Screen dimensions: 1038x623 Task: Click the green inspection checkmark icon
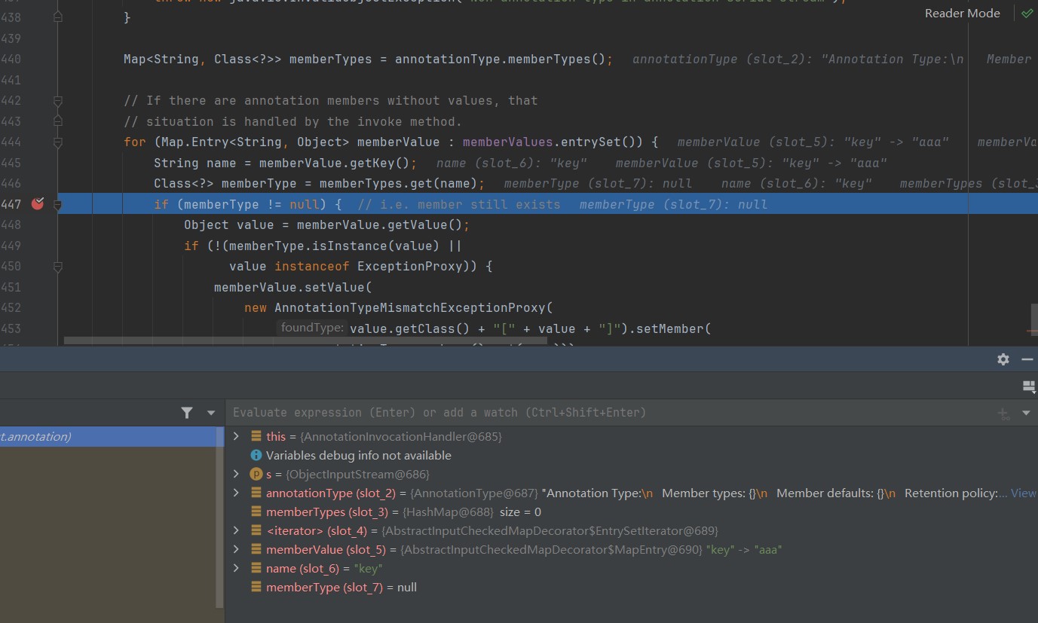pyautogui.click(x=1027, y=13)
